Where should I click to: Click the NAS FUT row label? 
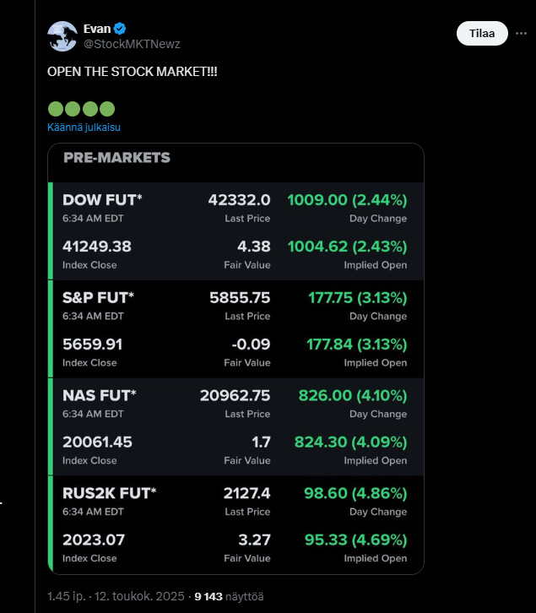click(100, 395)
